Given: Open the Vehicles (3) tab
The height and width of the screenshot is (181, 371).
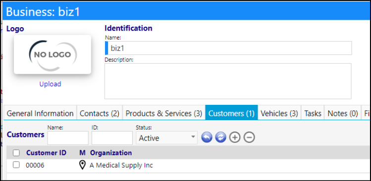Looking at the screenshot, I should point(279,113).
